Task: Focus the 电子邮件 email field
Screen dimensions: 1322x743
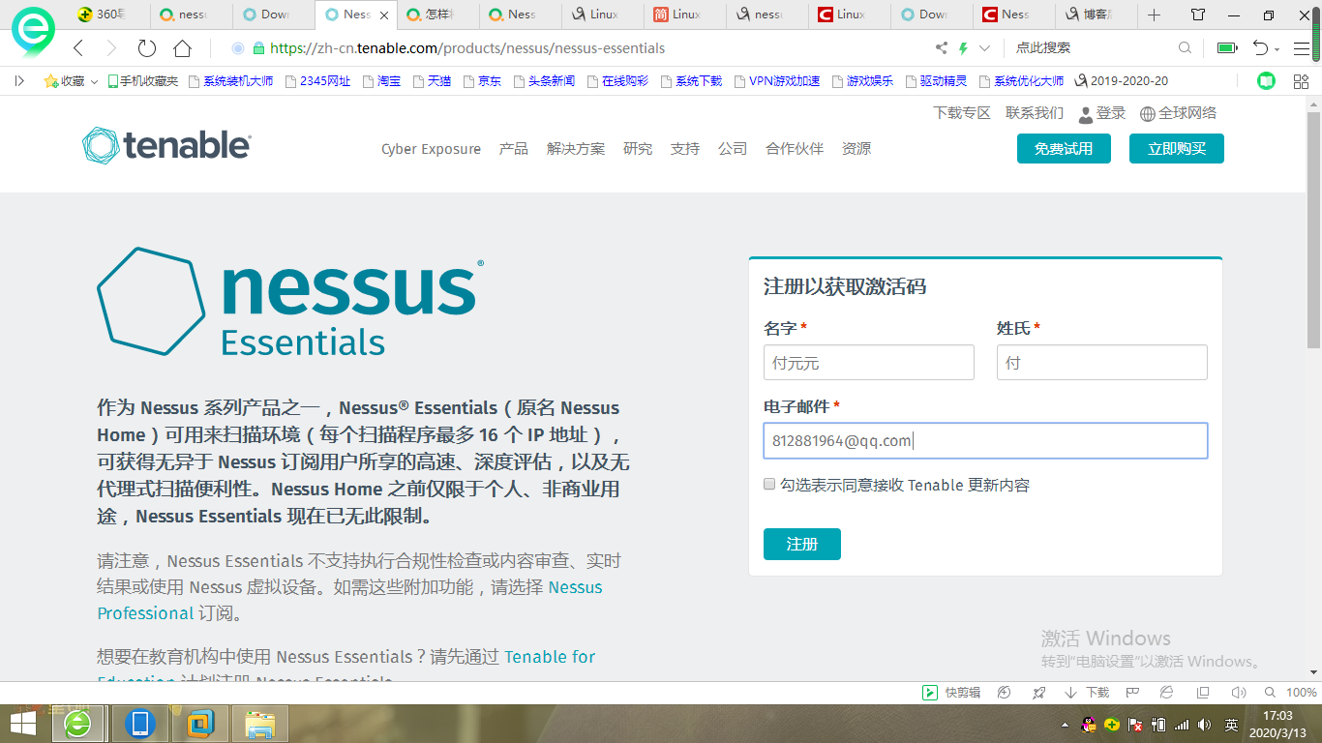Action: pyautogui.click(x=985, y=441)
